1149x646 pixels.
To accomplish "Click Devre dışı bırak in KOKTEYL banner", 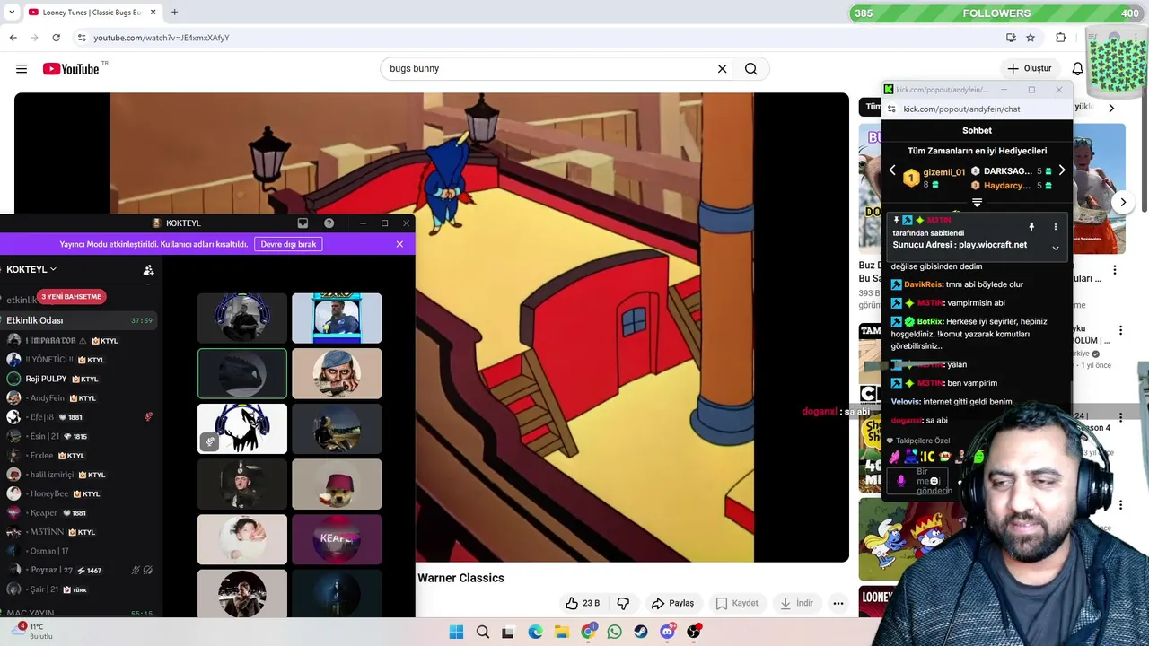I will (x=288, y=244).
